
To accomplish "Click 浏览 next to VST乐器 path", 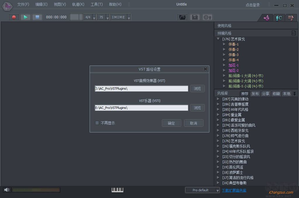I will (x=197, y=108).
